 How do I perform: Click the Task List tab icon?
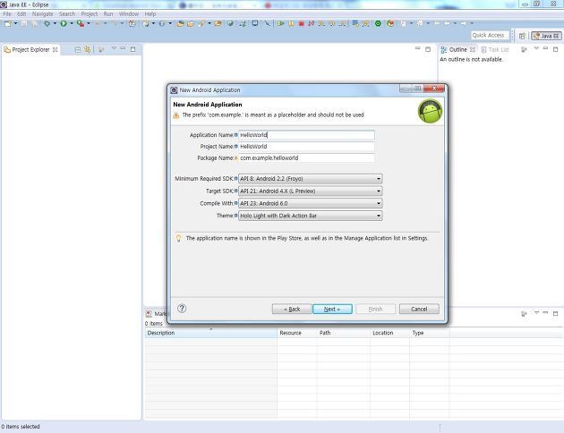coord(483,49)
